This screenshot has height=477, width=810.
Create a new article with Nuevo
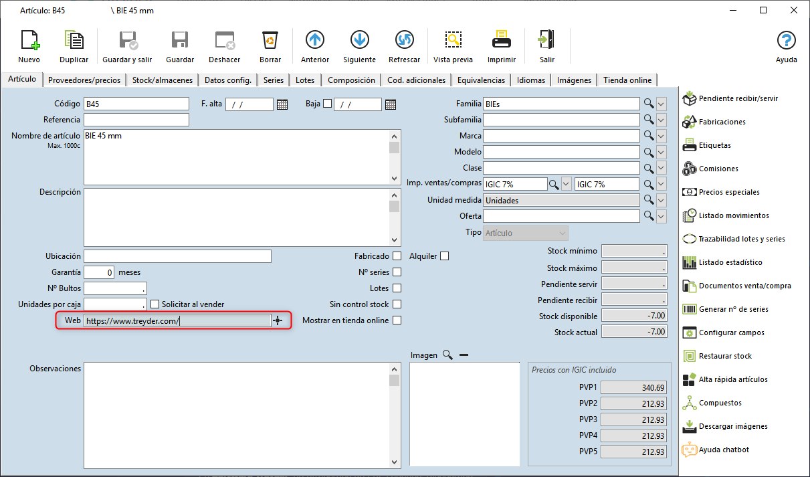coord(29,45)
